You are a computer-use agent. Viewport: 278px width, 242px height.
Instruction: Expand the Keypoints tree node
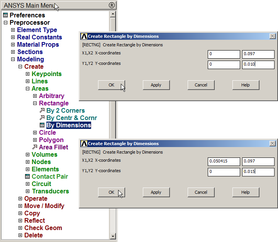click(28, 74)
